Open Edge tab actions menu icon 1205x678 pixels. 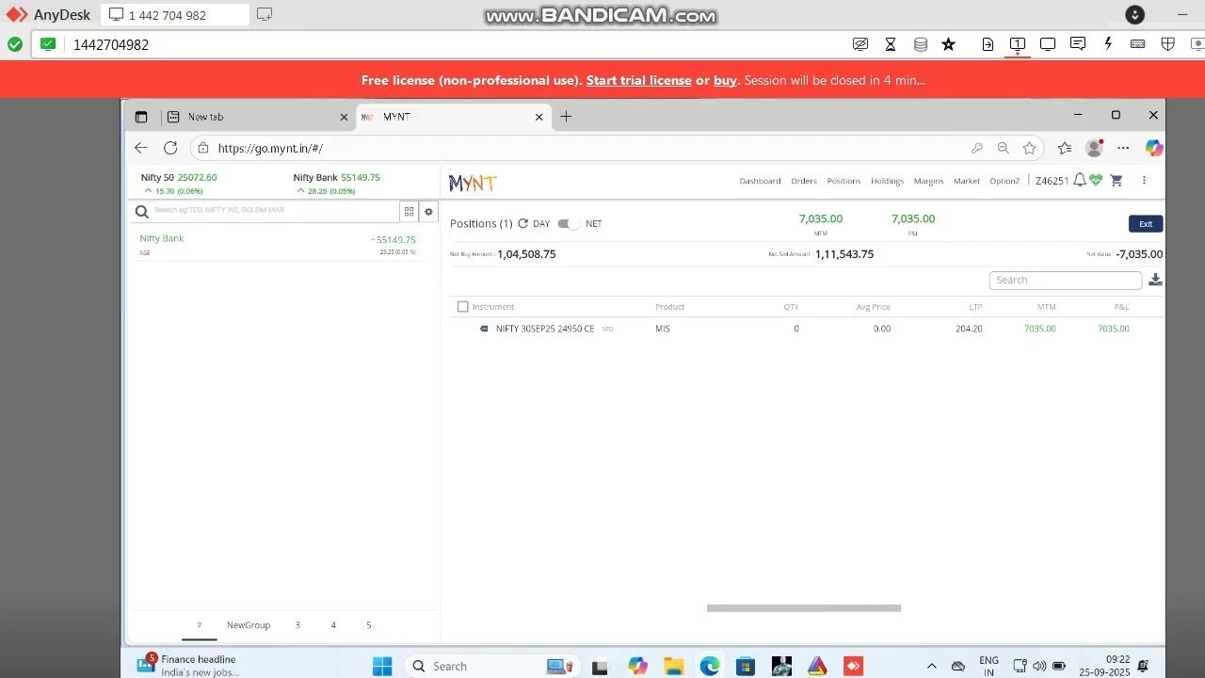(x=141, y=117)
